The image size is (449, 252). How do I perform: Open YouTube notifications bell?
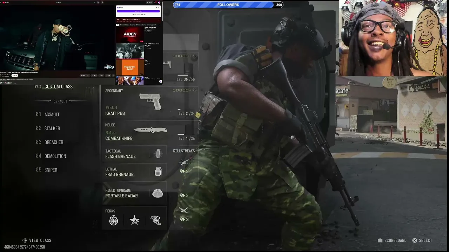point(155,2)
